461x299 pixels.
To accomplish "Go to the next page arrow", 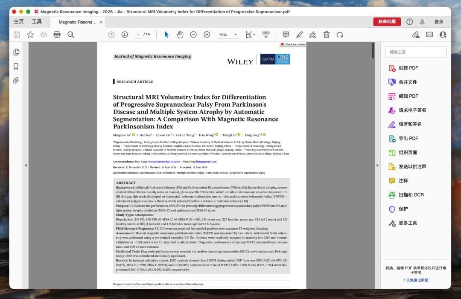I will pos(125,35).
